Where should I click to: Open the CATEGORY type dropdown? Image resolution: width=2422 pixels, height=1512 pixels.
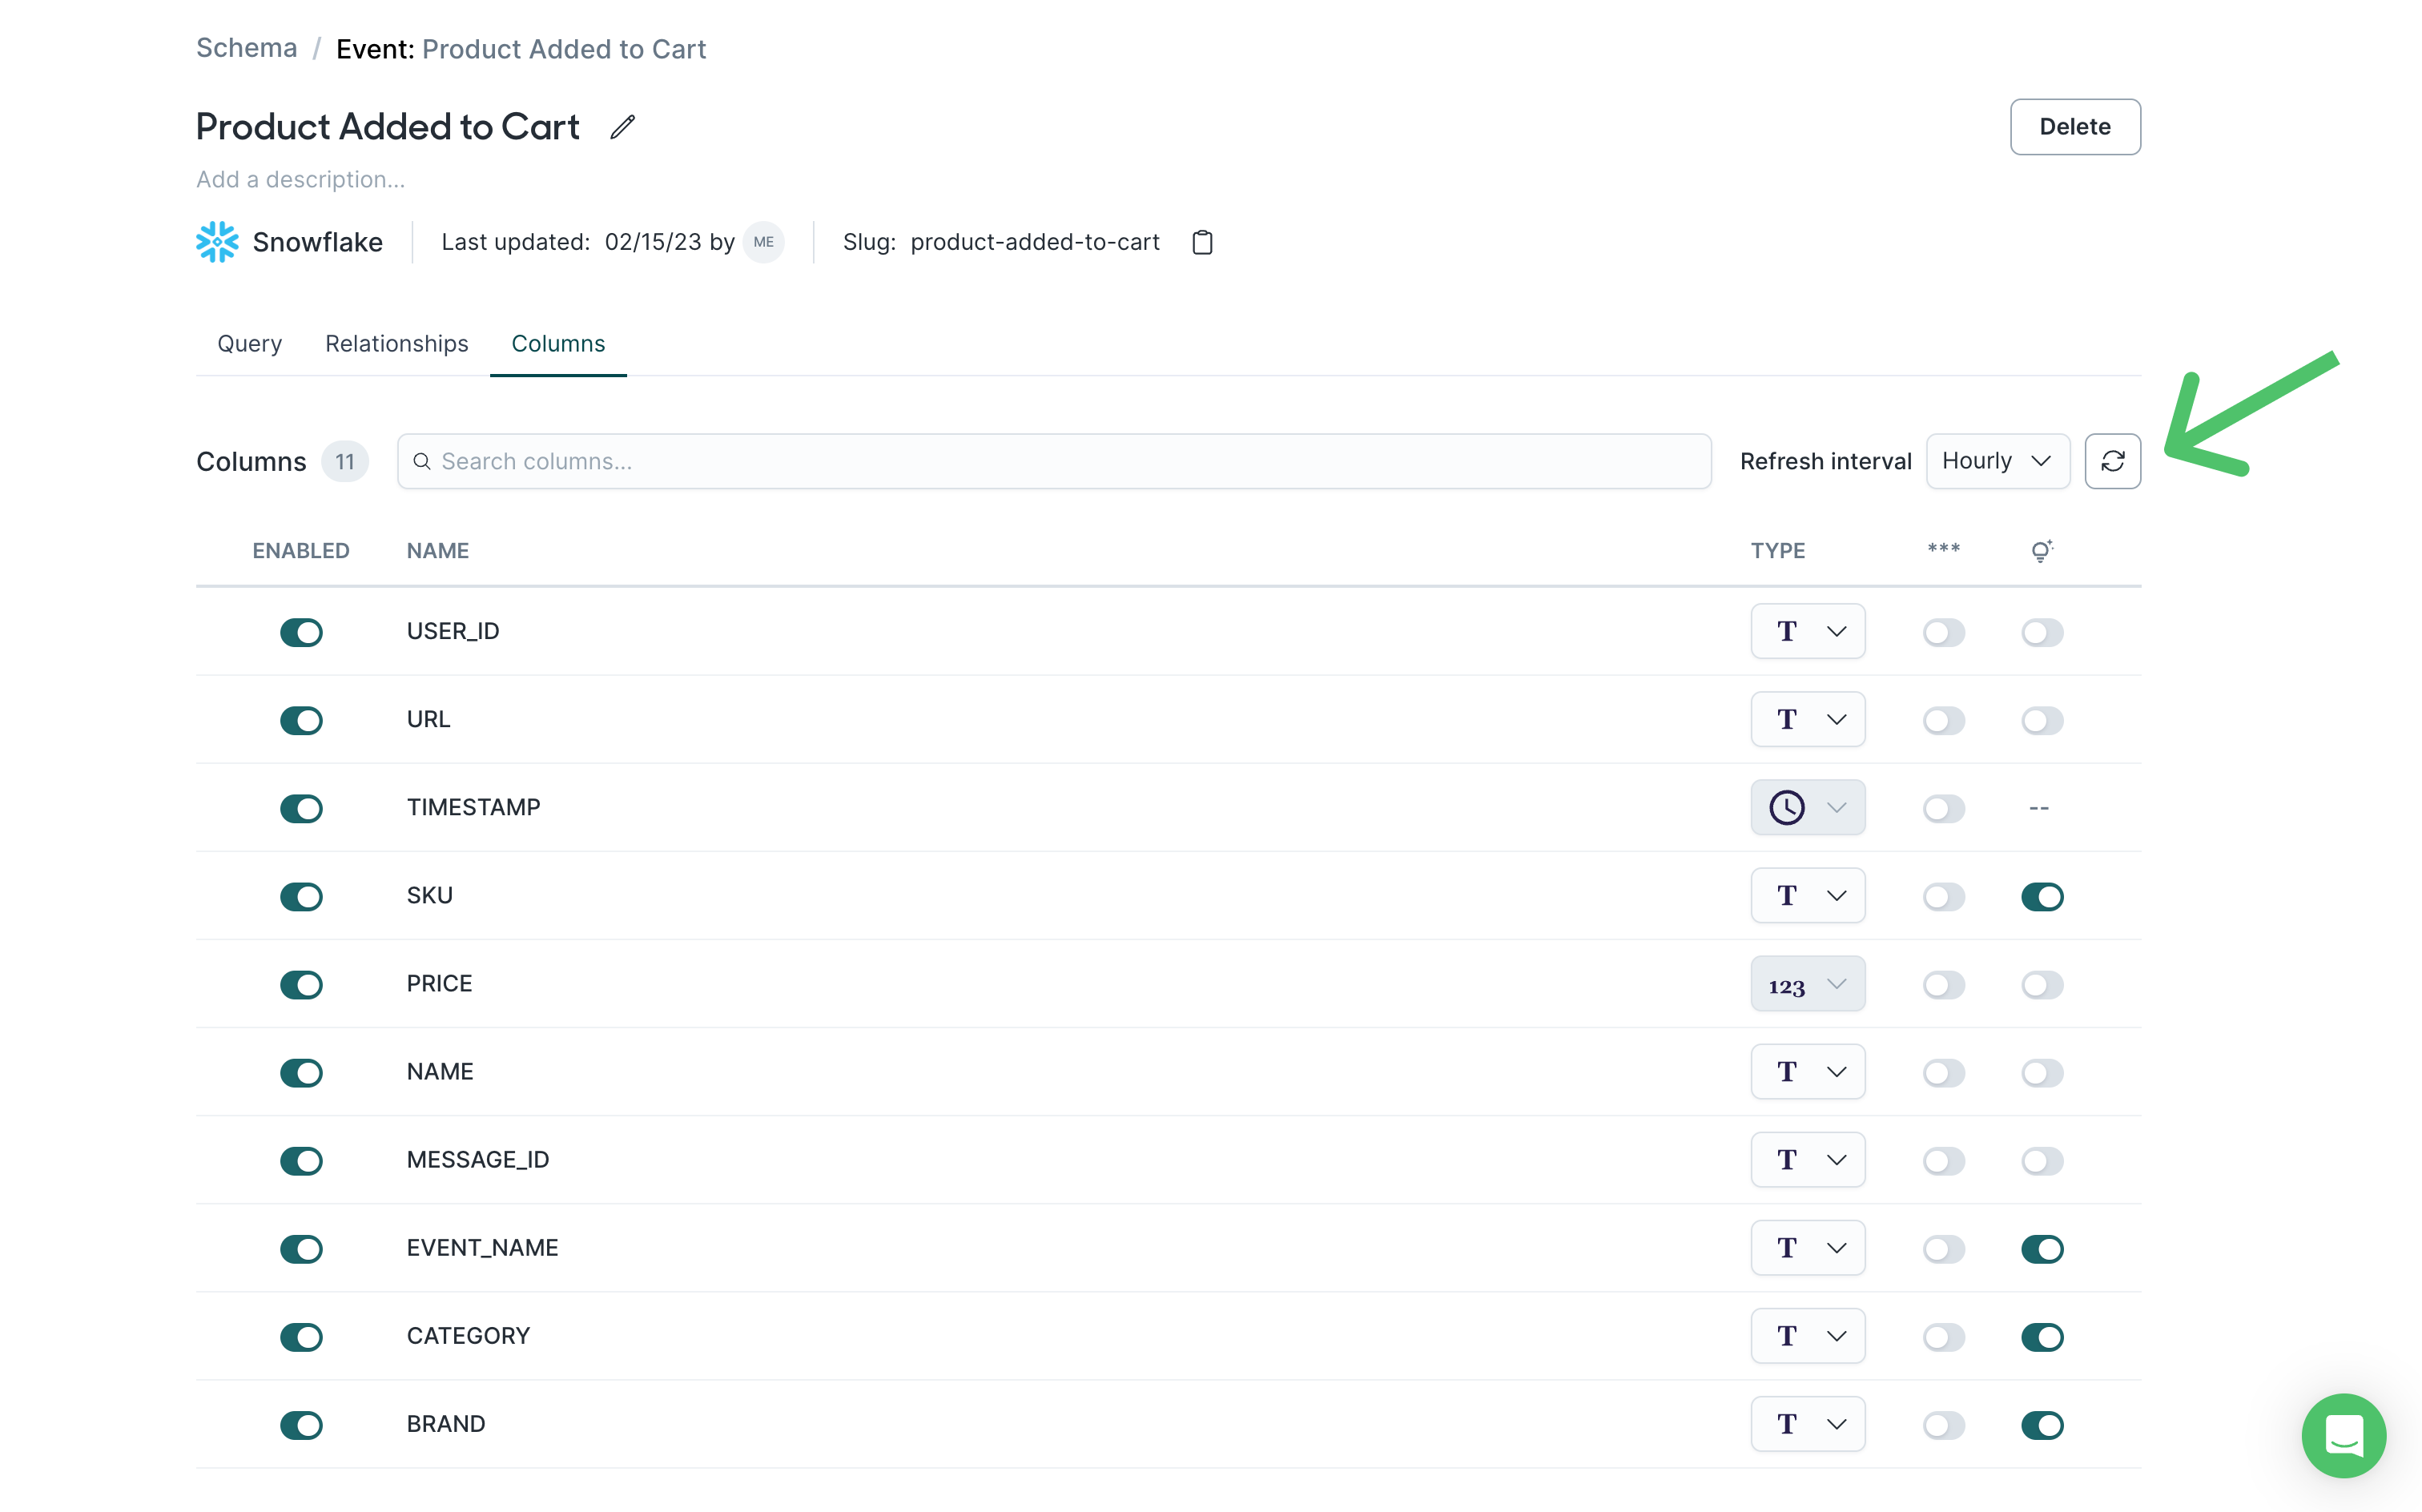click(x=1807, y=1335)
